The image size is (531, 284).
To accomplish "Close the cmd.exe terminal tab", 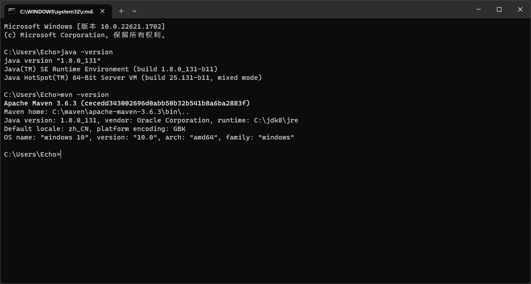I will coord(103,11).
